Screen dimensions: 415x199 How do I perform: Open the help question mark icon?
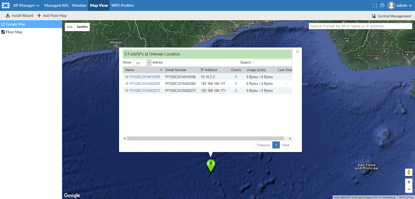click(382, 5)
